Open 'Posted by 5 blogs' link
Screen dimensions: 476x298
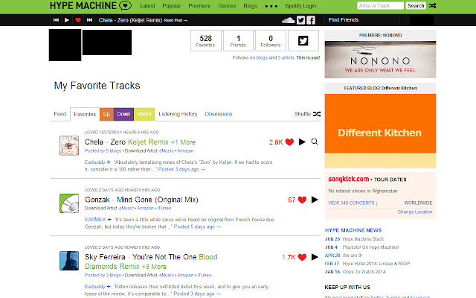[103, 150]
